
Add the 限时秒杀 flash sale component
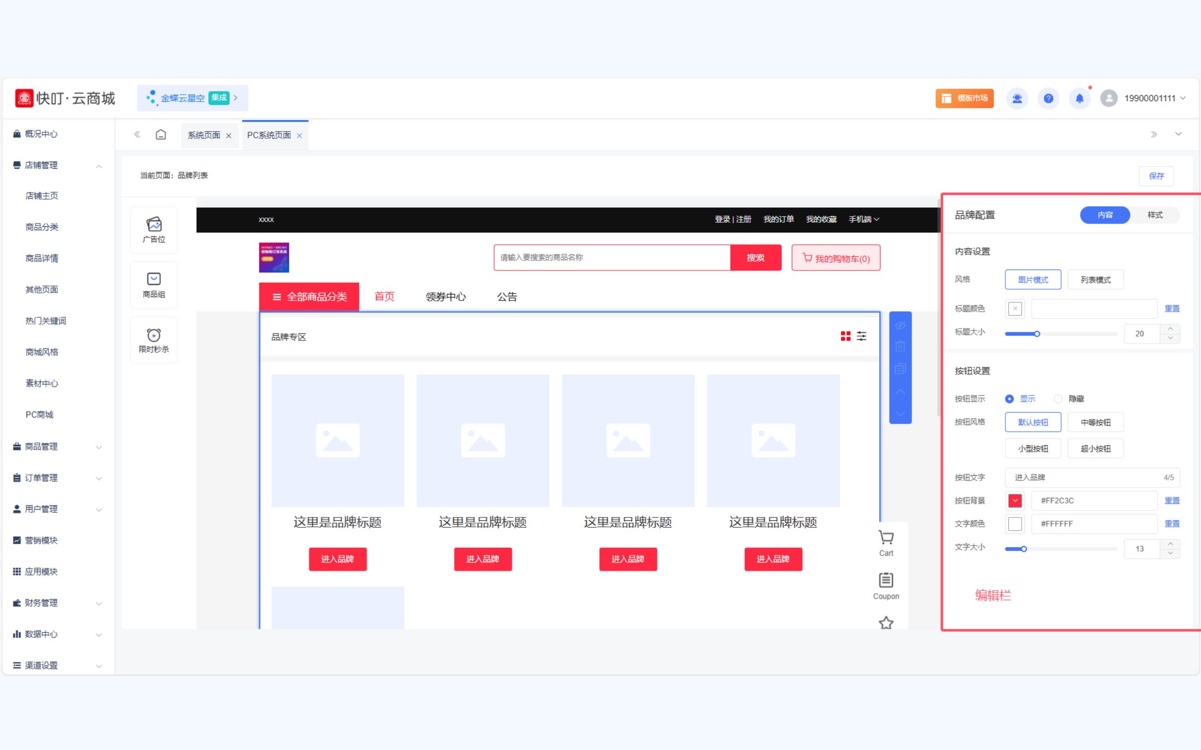154,340
